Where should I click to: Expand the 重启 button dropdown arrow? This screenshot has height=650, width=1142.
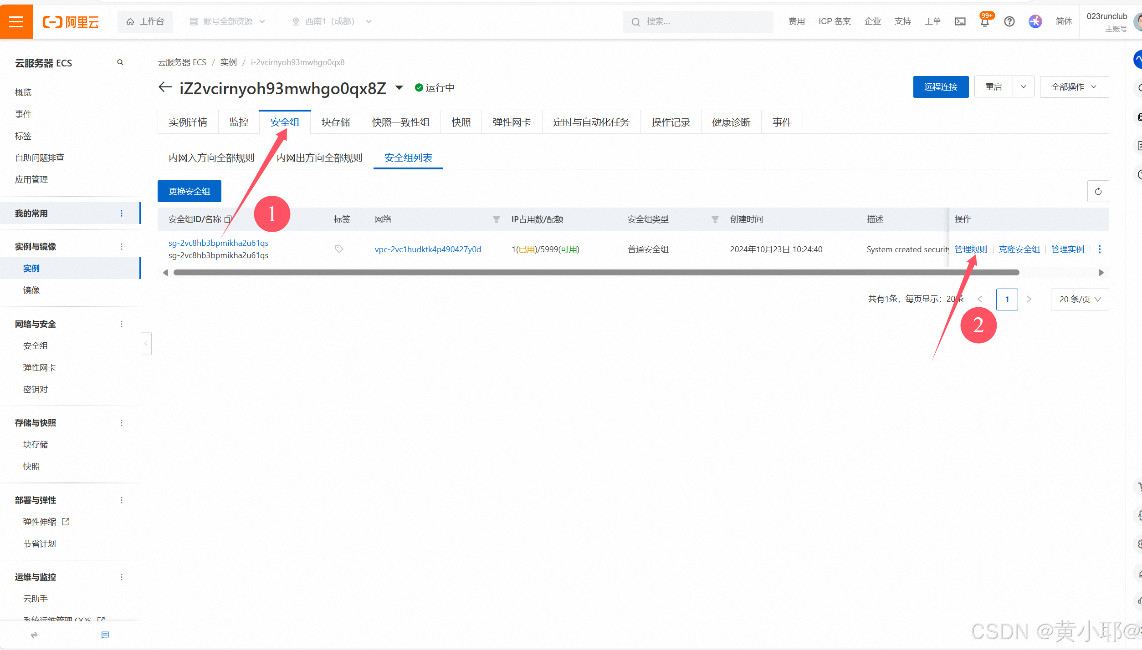click(x=1023, y=87)
